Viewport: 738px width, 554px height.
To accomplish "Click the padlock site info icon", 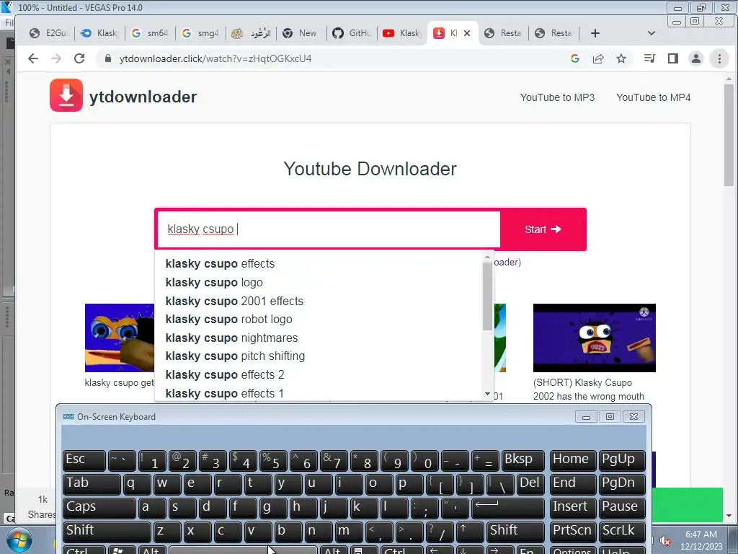I will pyautogui.click(x=108, y=58).
